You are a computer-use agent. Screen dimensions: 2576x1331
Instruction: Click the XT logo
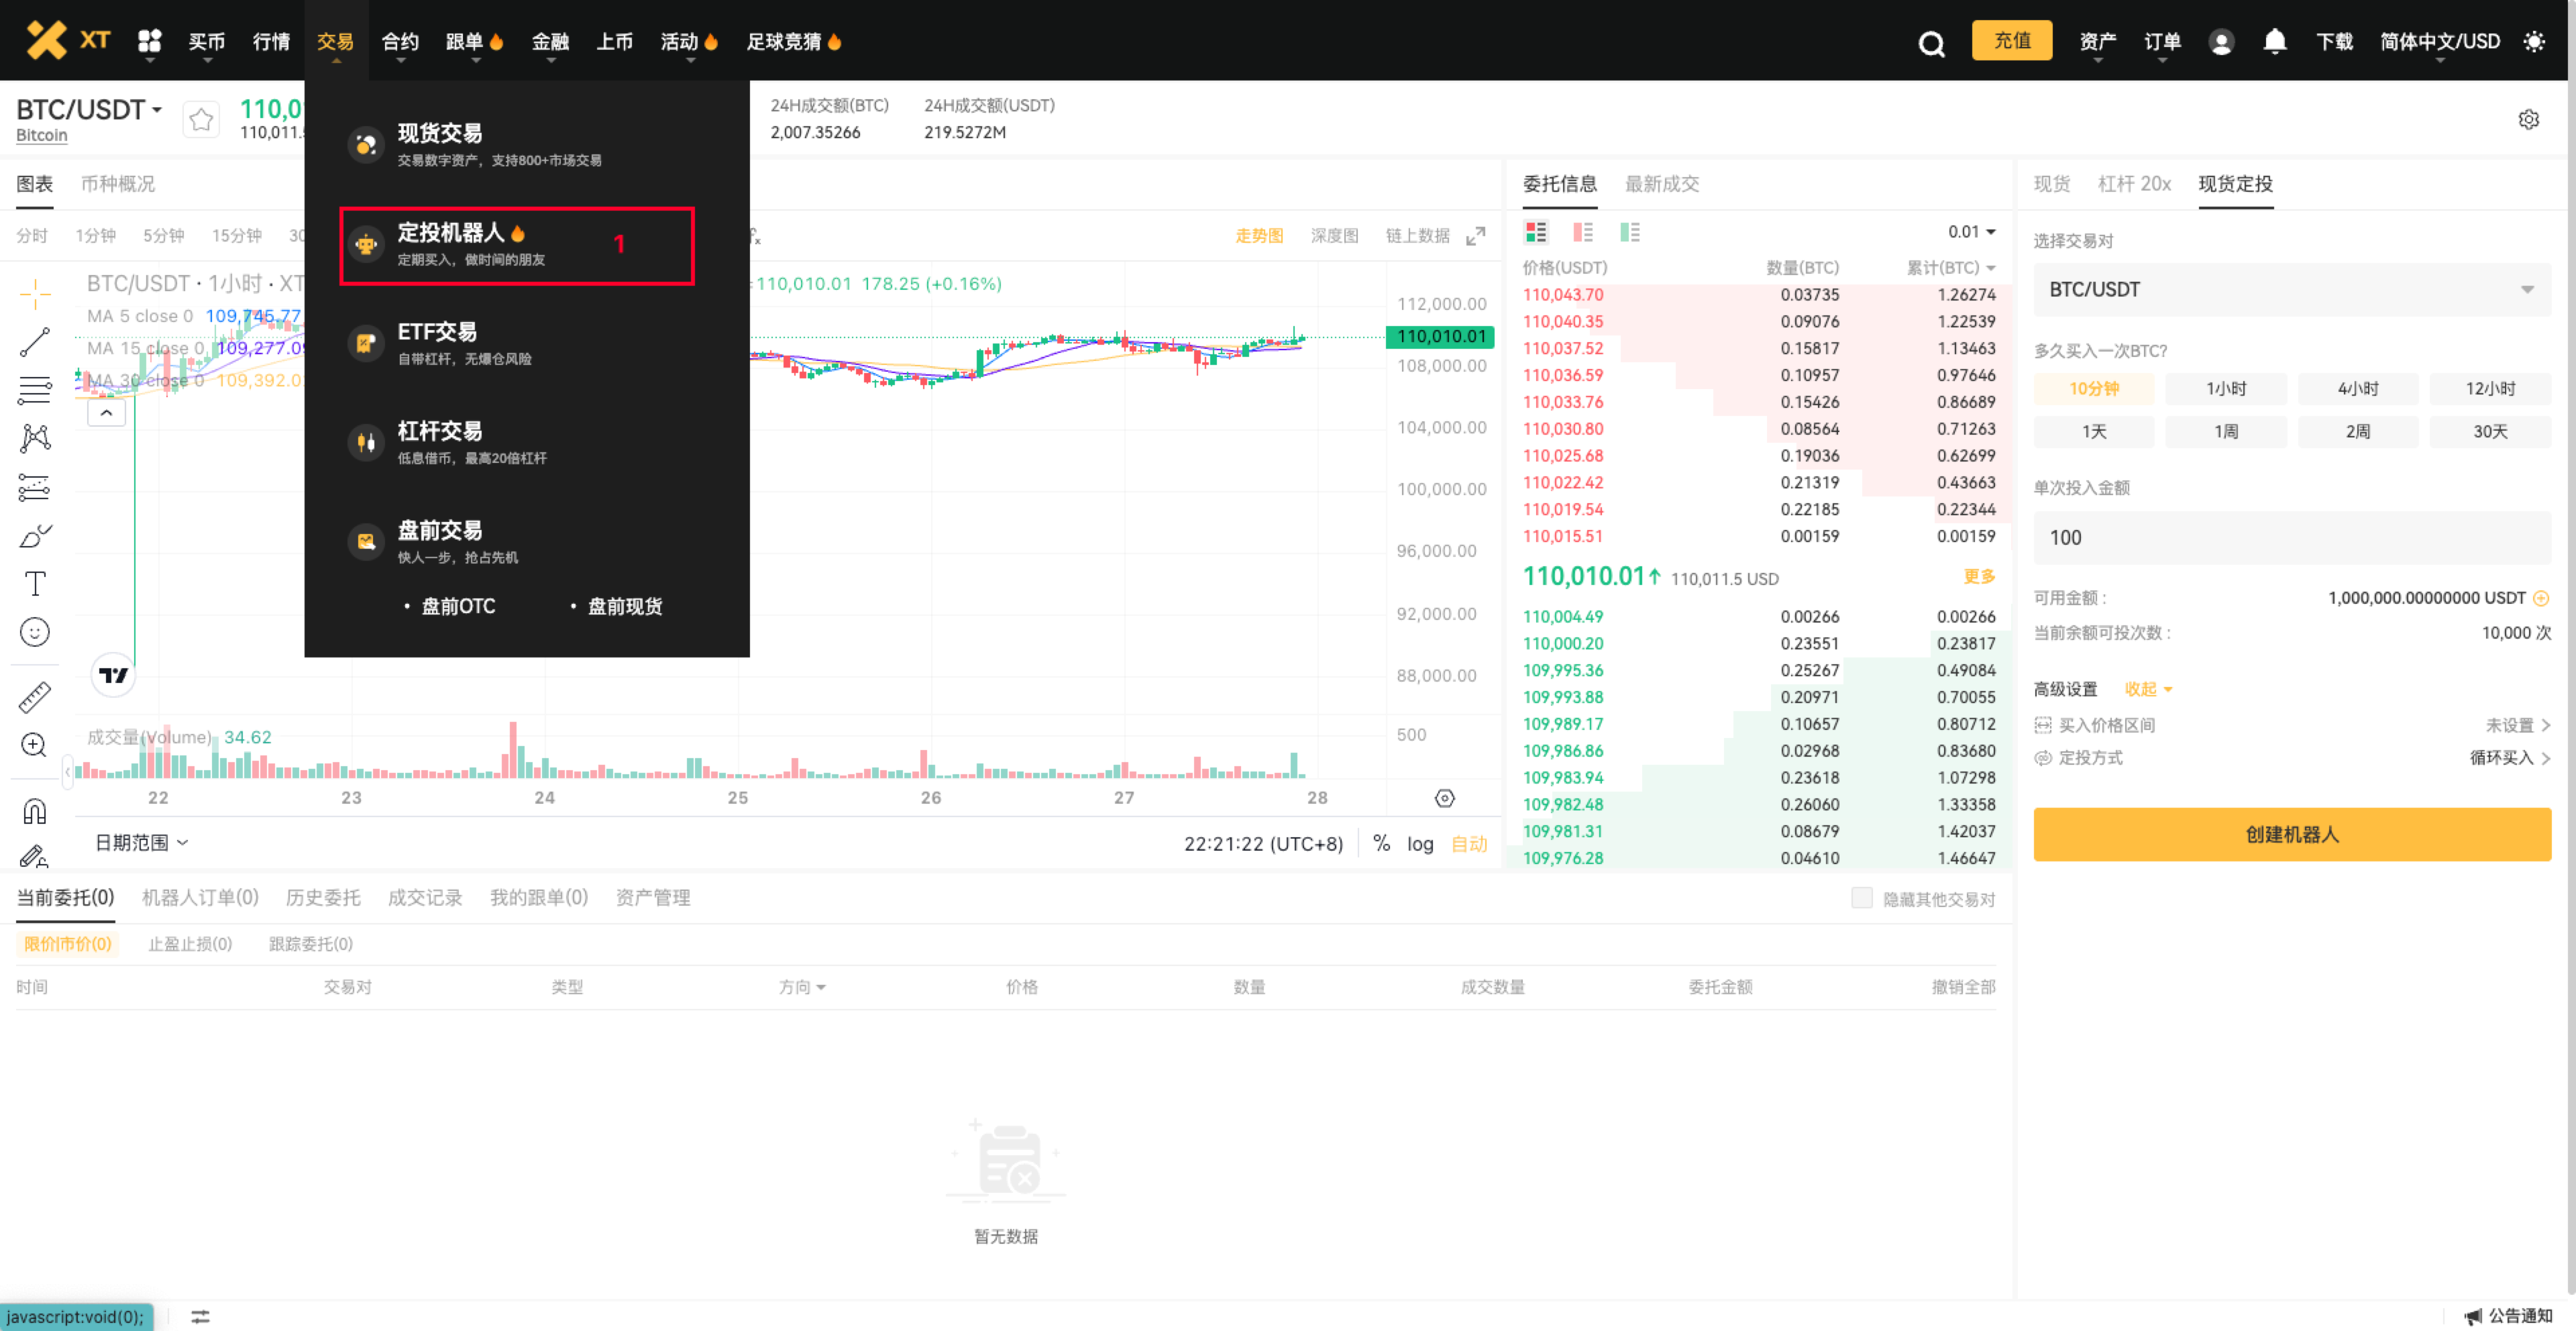(68, 40)
